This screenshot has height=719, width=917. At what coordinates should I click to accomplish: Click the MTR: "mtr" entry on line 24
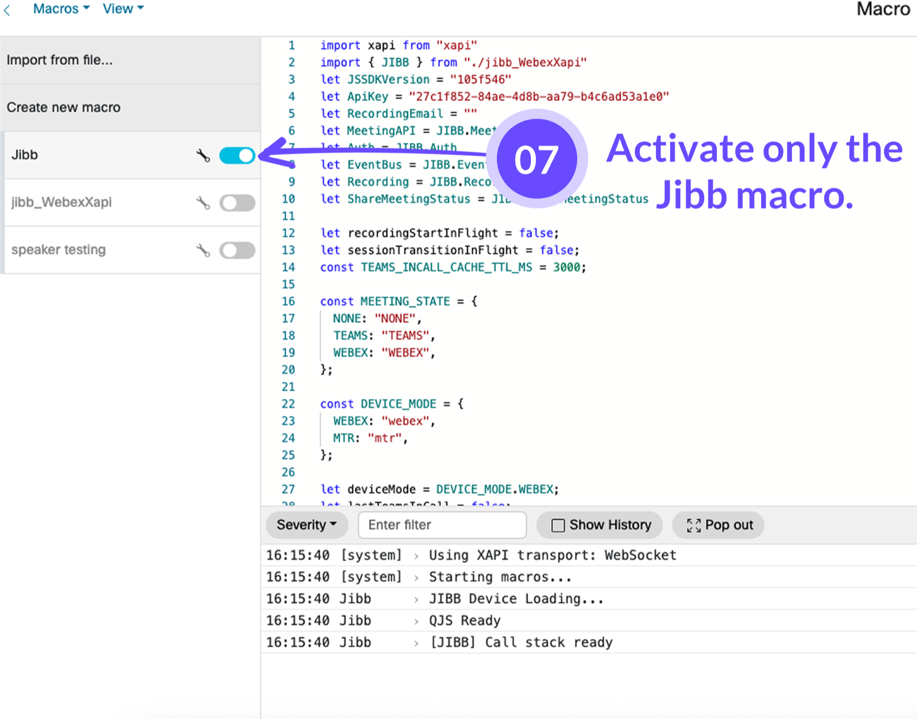(370, 438)
